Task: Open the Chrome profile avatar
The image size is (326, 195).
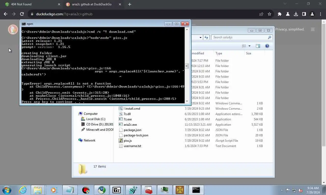Action: click(312, 14)
